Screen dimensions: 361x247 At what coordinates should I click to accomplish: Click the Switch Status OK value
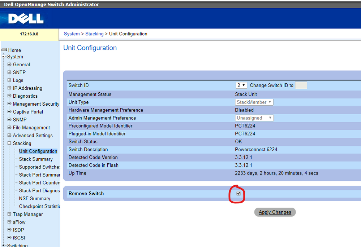pyautogui.click(x=238, y=142)
